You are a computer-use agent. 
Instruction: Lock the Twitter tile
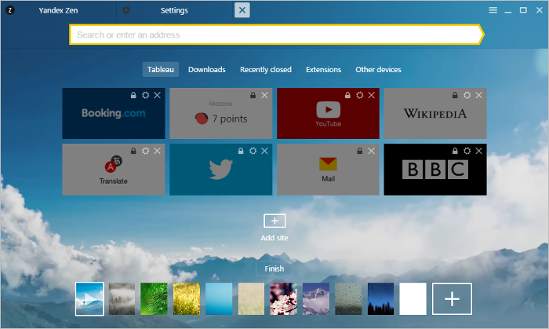241,151
